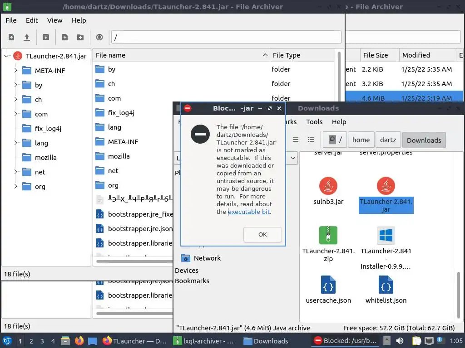Select TLauncher-2.841 Installer exe file
Image resolution: width=465 pixels, height=348 pixels.
coord(386,248)
